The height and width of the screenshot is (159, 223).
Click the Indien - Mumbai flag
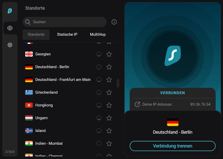29,143
